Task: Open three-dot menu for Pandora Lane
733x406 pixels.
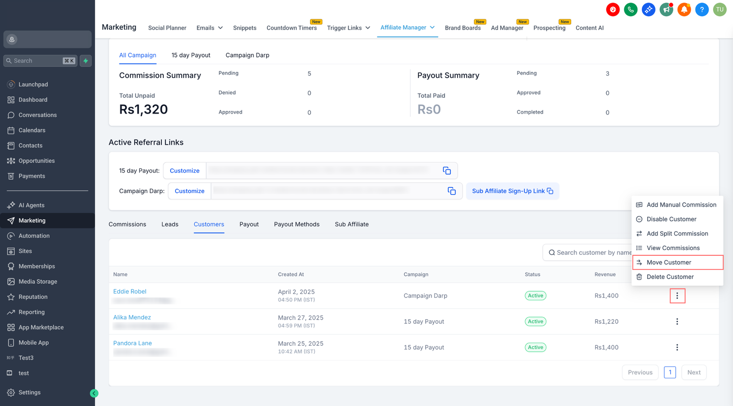Action: pos(677,347)
